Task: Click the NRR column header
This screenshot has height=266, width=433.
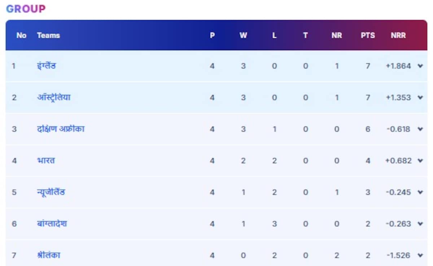Action: 398,35
